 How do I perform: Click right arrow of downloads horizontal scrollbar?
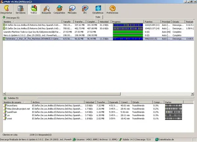pyautogui.click(x=192, y=94)
